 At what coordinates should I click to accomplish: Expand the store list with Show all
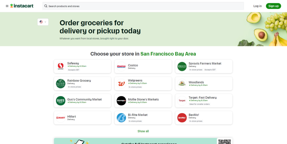[143, 131]
